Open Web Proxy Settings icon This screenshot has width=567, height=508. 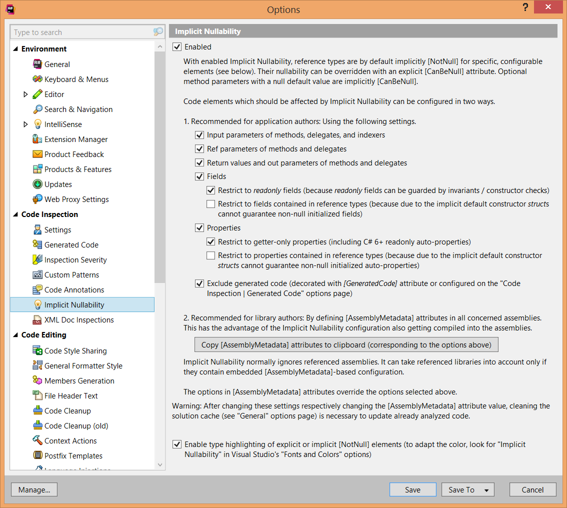pyautogui.click(x=37, y=199)
